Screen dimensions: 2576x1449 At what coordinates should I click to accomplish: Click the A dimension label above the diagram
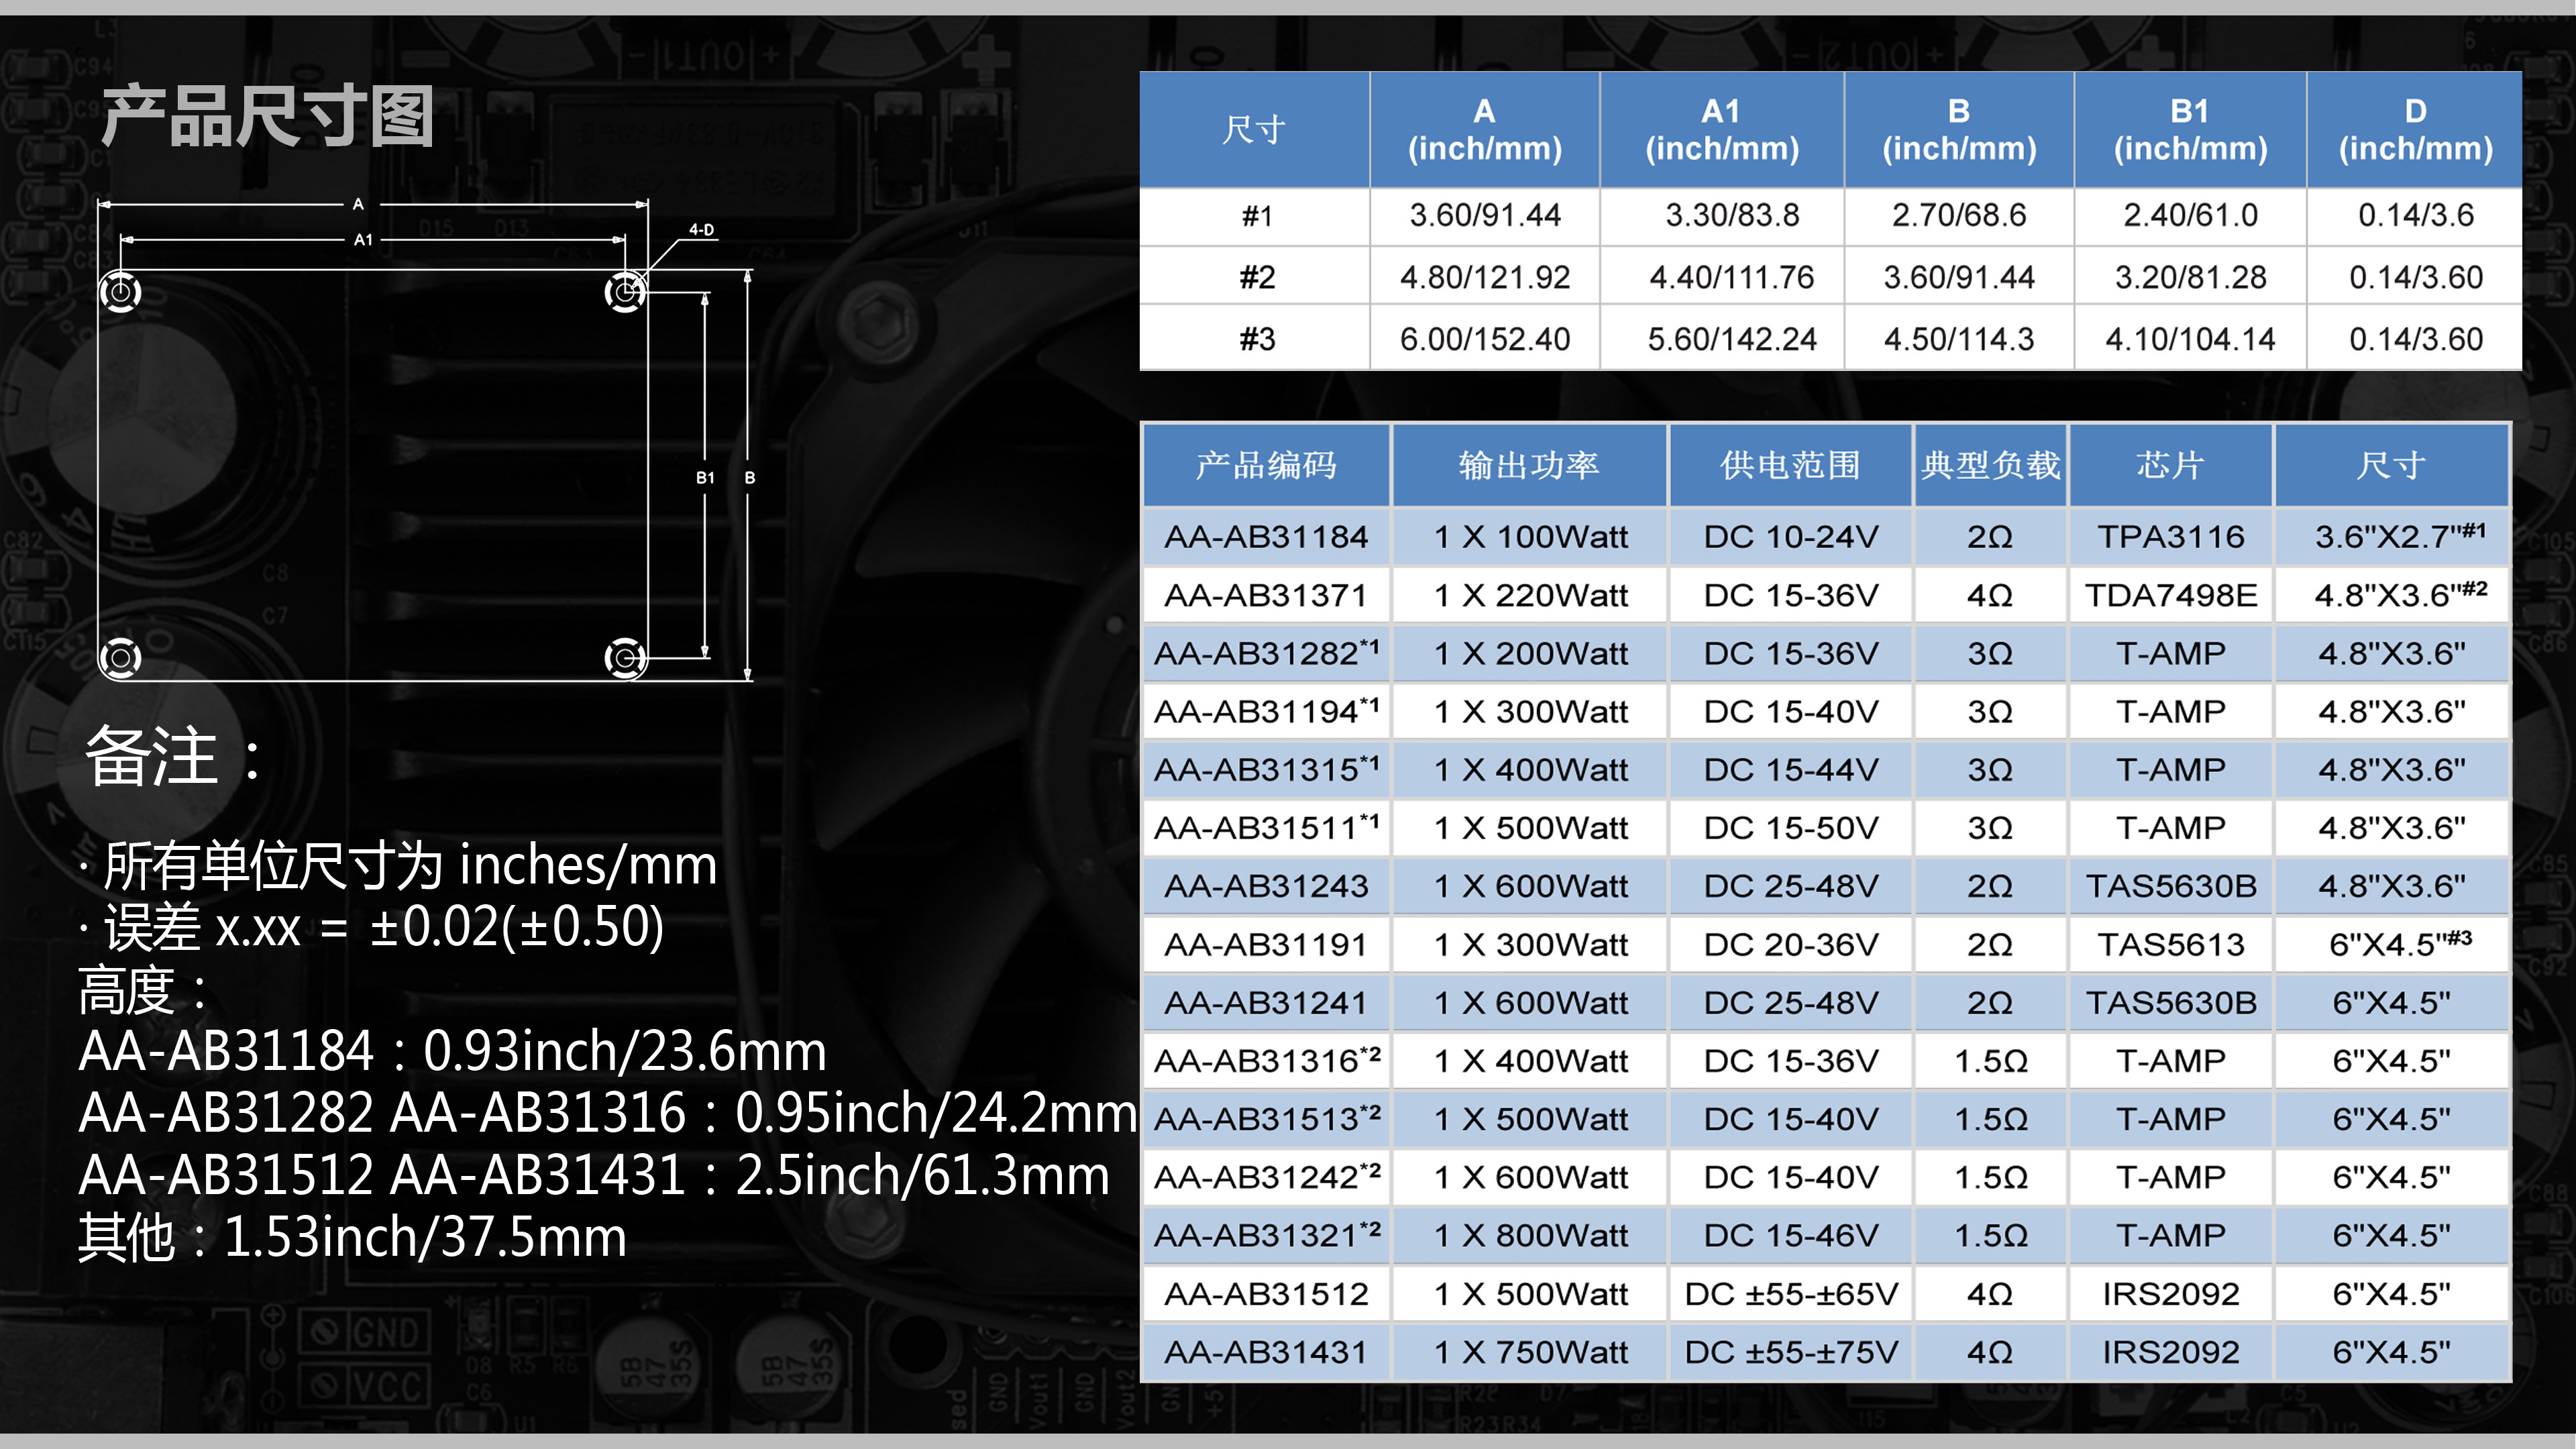click(358, 204)
